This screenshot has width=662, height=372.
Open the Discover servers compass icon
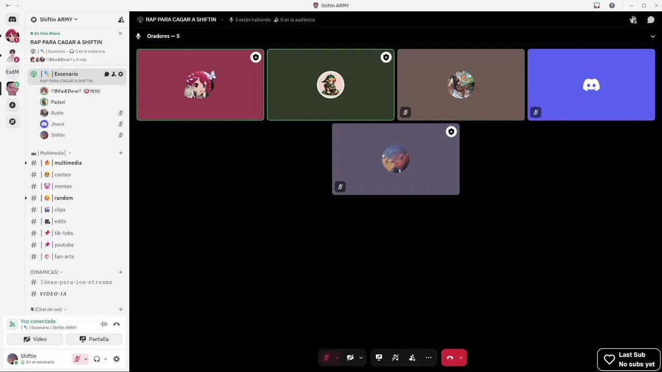pos(12,122)
